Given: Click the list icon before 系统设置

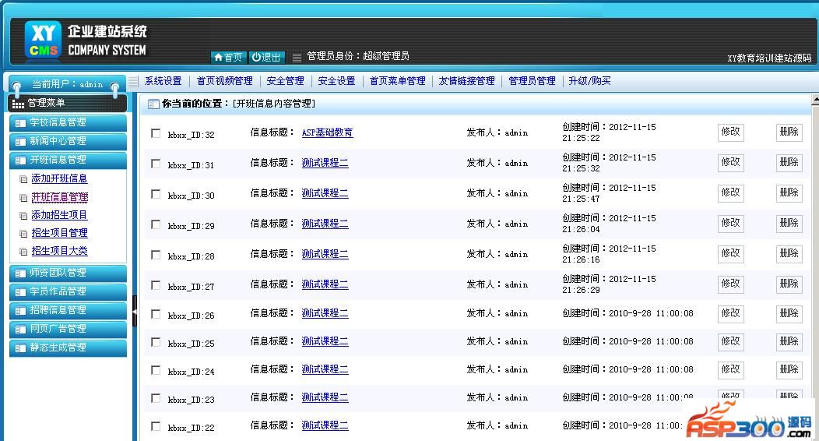Looking at the screenshot, I should click(133, 81).
